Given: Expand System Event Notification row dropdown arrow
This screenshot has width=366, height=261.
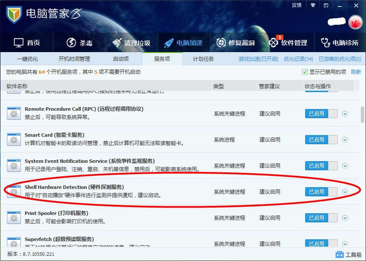Looking at the screenshot, I should [x=345, y=166].
